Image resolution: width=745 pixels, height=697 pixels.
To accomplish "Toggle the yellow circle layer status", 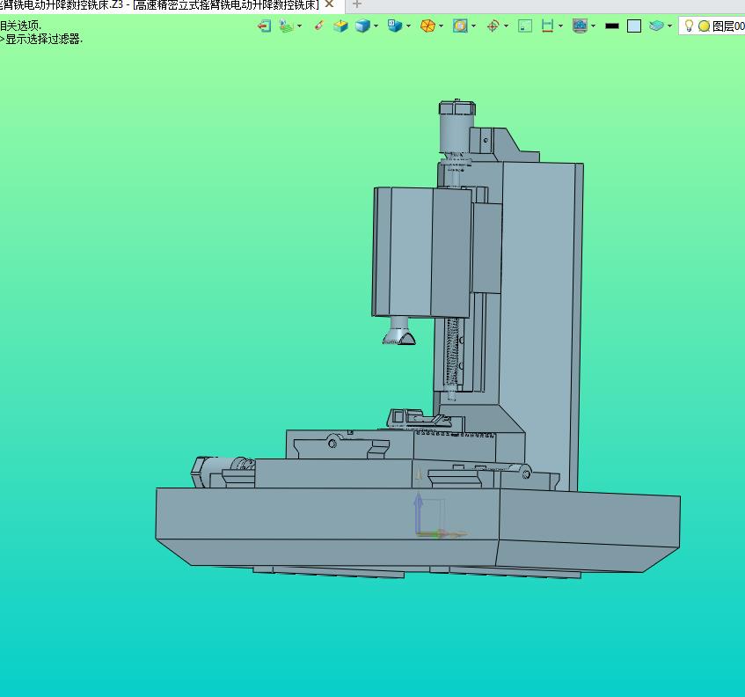I will click(x=704, y=26).
